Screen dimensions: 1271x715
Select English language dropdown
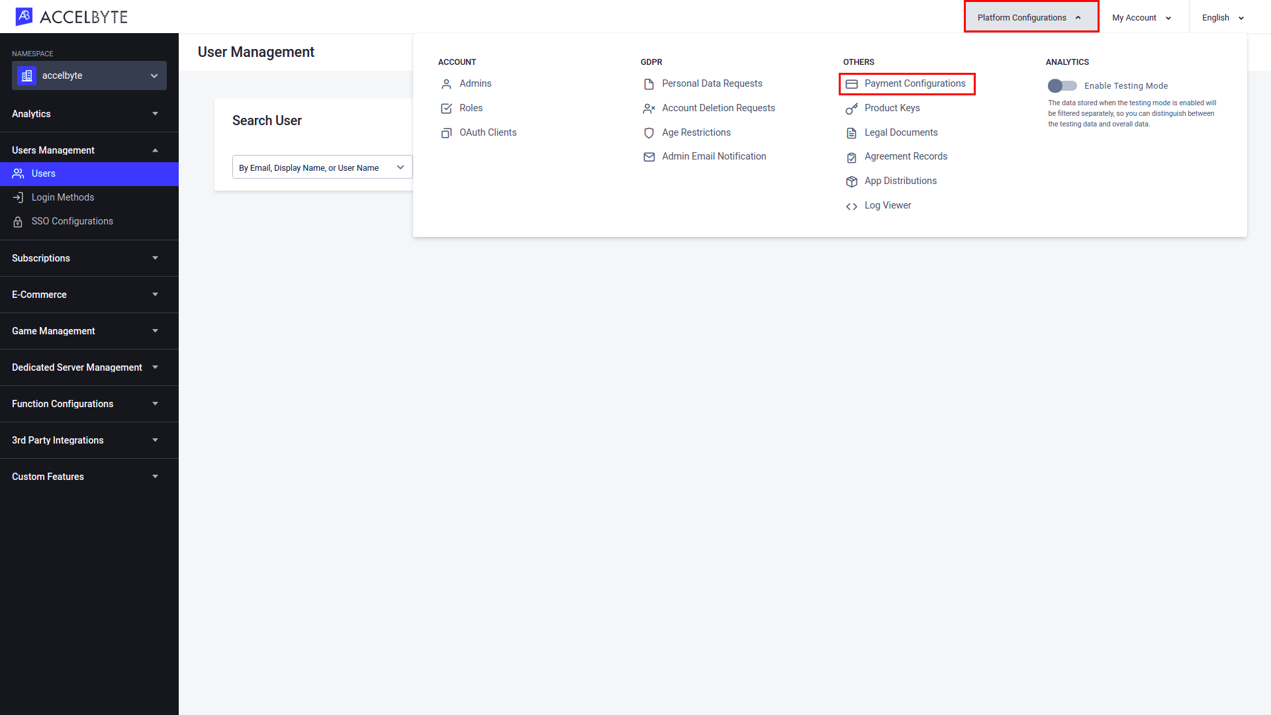1223,17
